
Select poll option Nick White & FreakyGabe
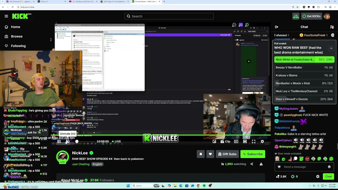pyautogui.click(x=304, y=60)
